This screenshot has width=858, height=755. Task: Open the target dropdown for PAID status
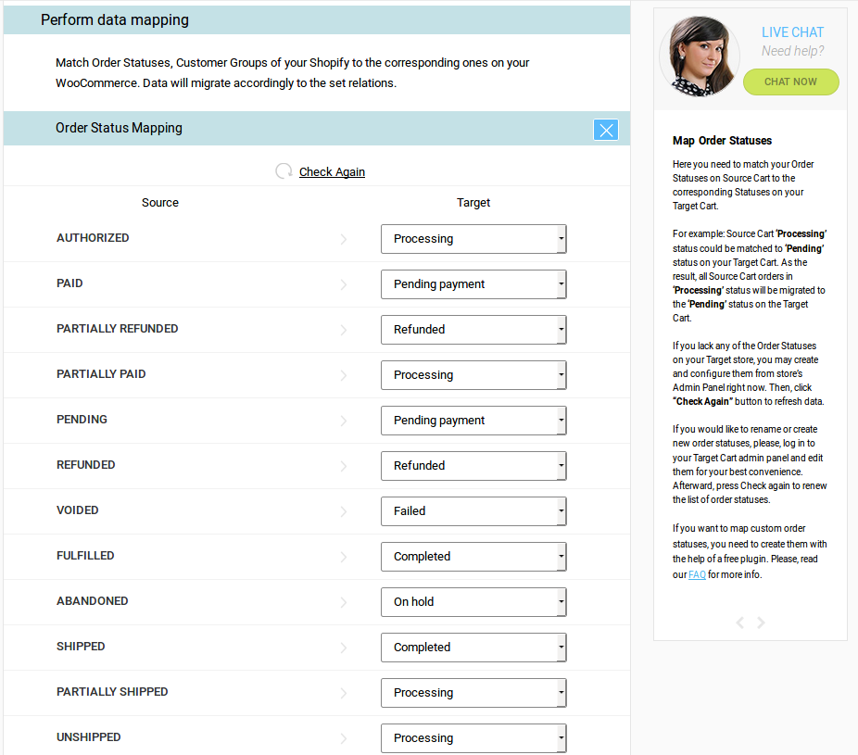(473, 283)
